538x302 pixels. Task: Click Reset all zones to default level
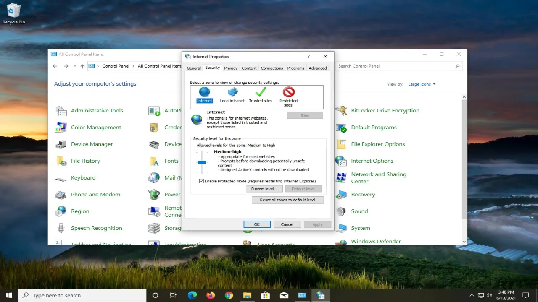coord(287,200)
